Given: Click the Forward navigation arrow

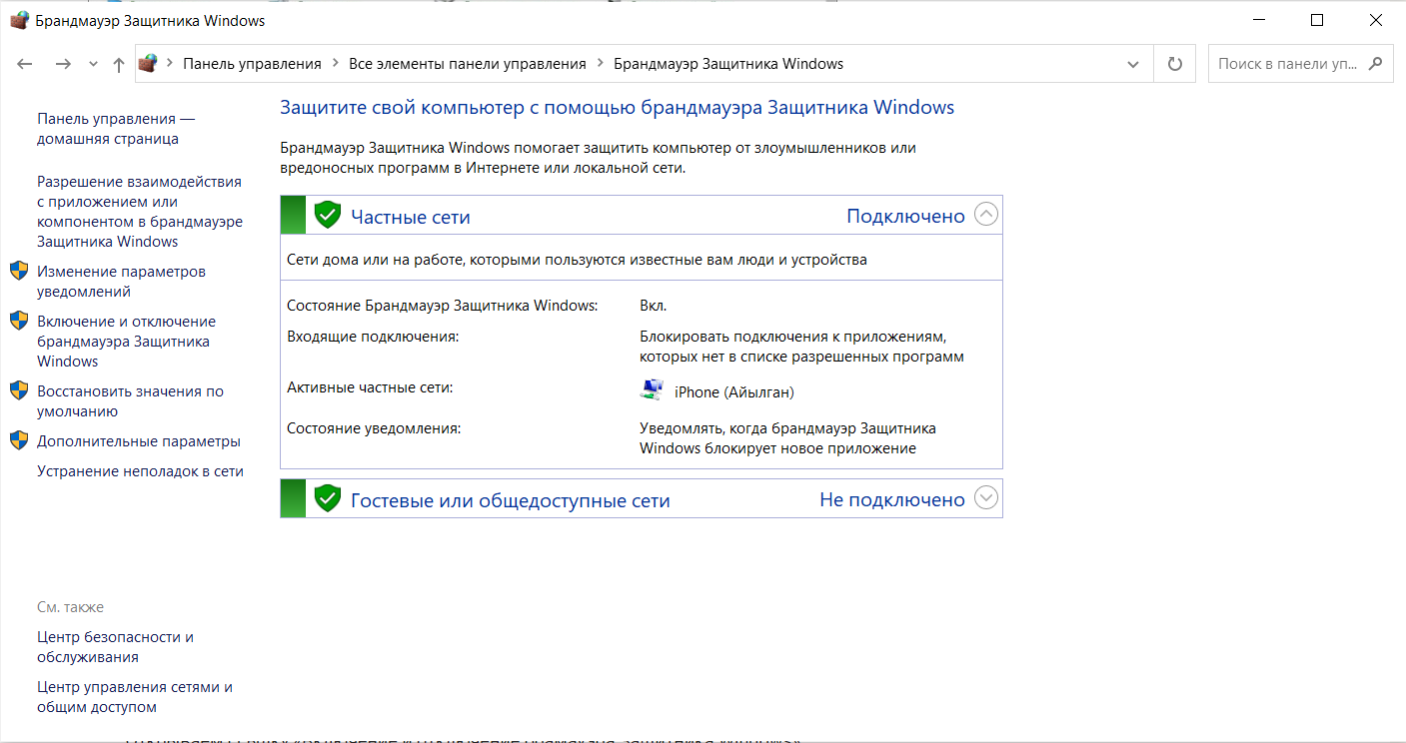Looking at the screenshot, I should click(63, 64).
